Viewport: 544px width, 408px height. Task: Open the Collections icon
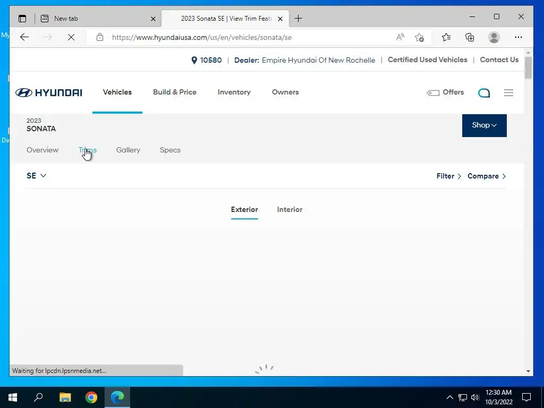[x=470, y=37]
